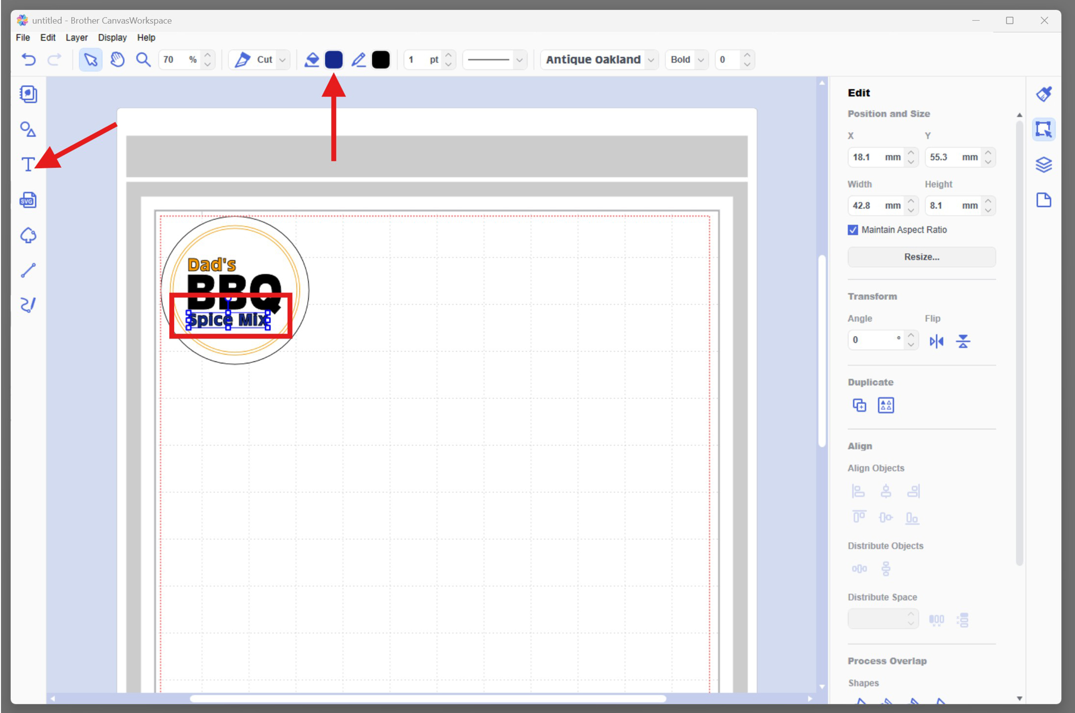Activate the Select arrow tool
This screenshot has width=1075, height=713.
click(x=91, y=60)
